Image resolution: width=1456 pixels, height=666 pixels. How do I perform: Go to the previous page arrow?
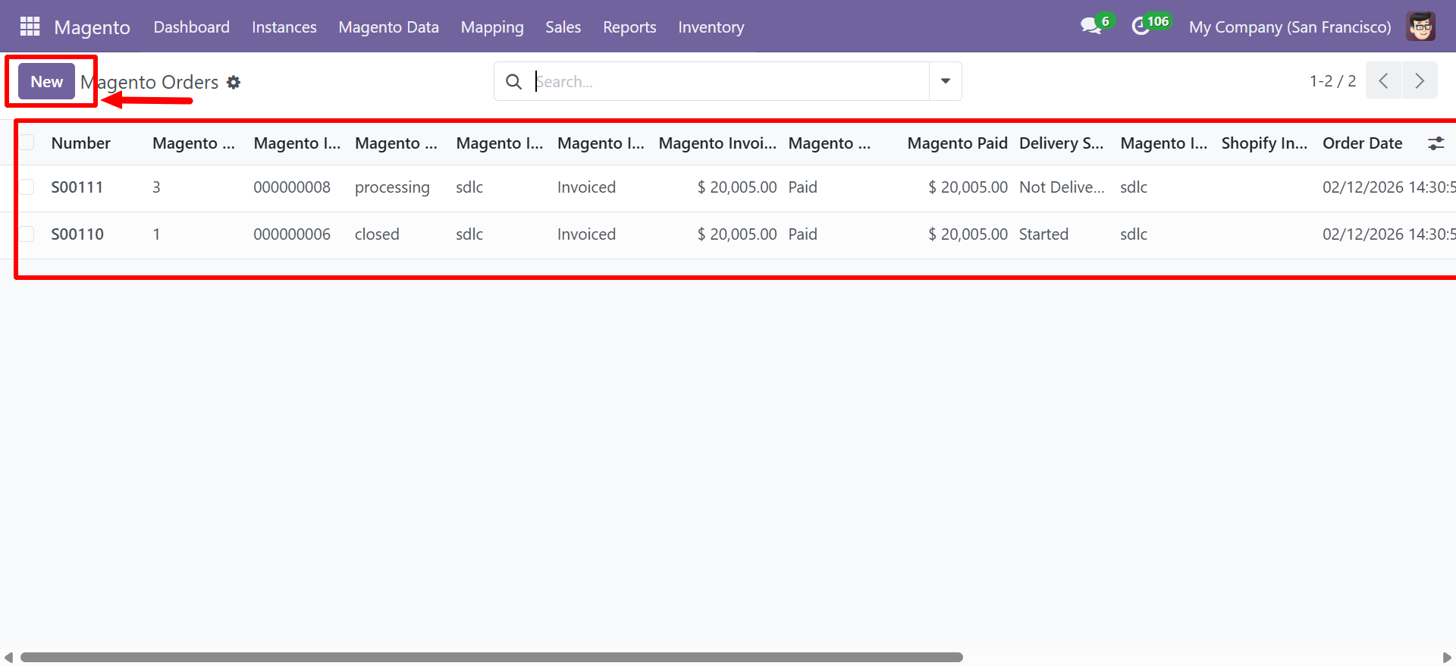point(1383,80)
